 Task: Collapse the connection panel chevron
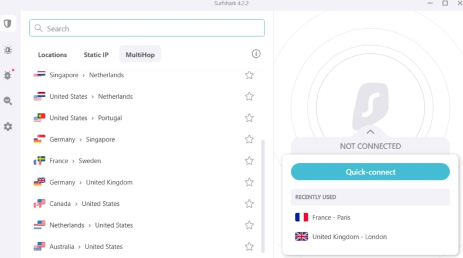click(370, 132)
